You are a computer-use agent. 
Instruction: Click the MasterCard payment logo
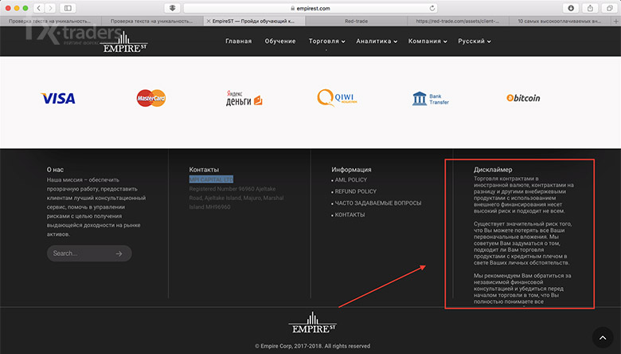point(151,98)
